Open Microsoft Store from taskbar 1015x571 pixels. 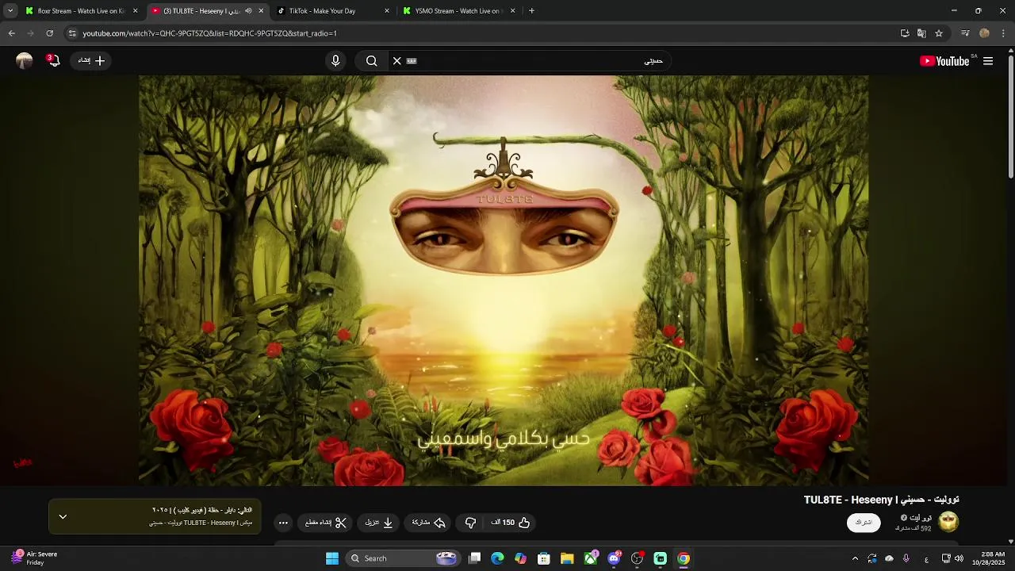[x=544, y=558]
